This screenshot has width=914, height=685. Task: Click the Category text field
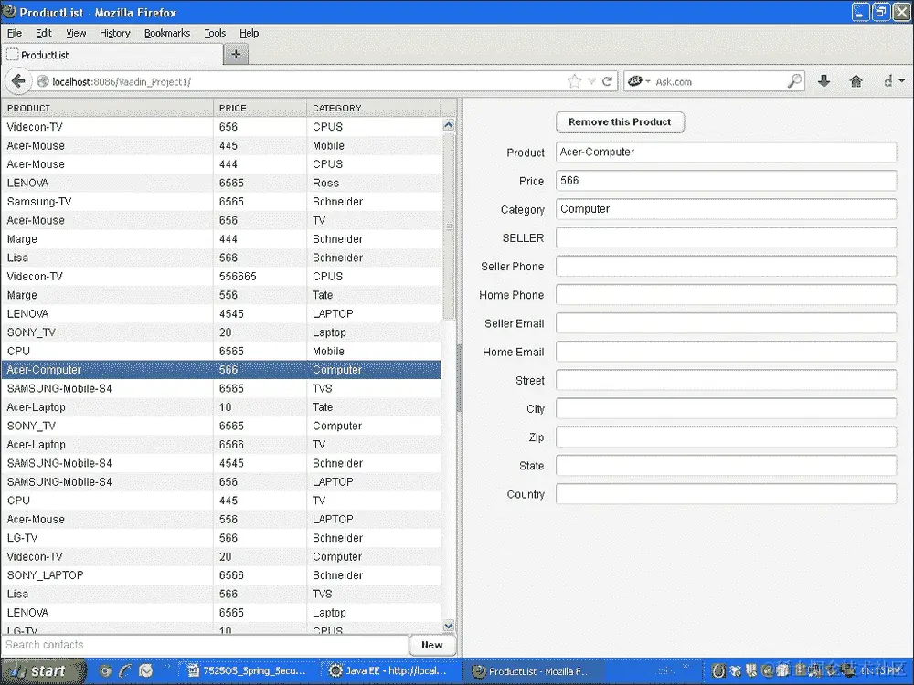726,209
